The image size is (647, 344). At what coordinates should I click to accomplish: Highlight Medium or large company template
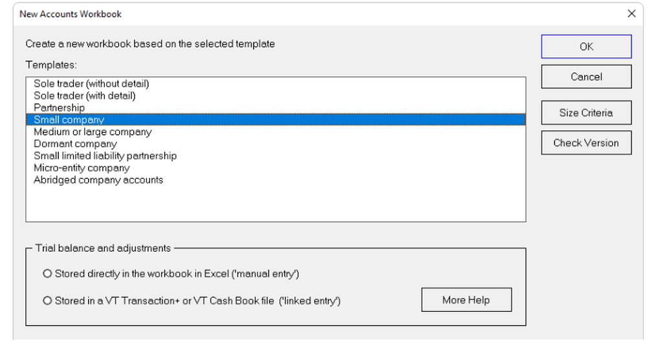pos(93,132)
